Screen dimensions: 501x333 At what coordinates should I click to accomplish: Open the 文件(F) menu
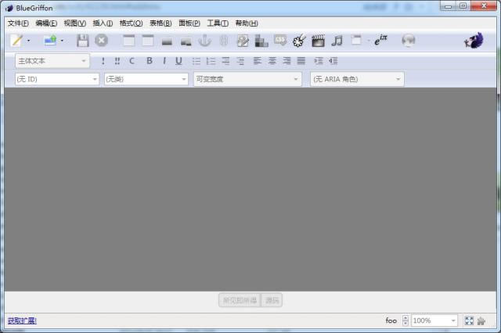pyautogui.click(x=18, y=23)
